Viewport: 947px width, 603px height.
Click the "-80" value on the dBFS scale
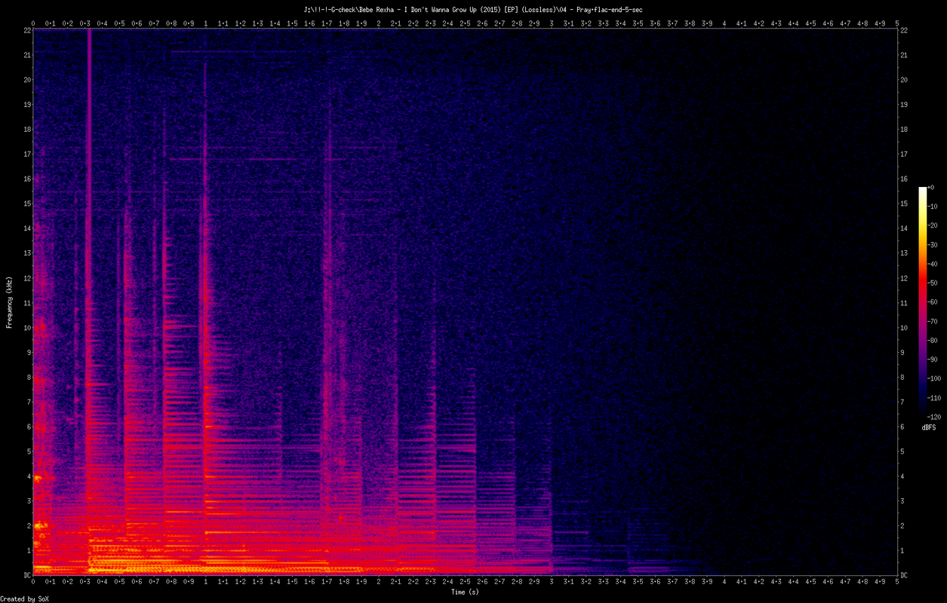pos(932,341)
